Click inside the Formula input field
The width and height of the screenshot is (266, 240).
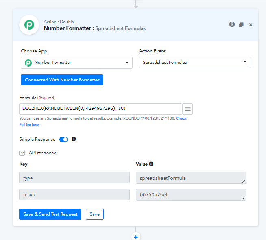100,109
